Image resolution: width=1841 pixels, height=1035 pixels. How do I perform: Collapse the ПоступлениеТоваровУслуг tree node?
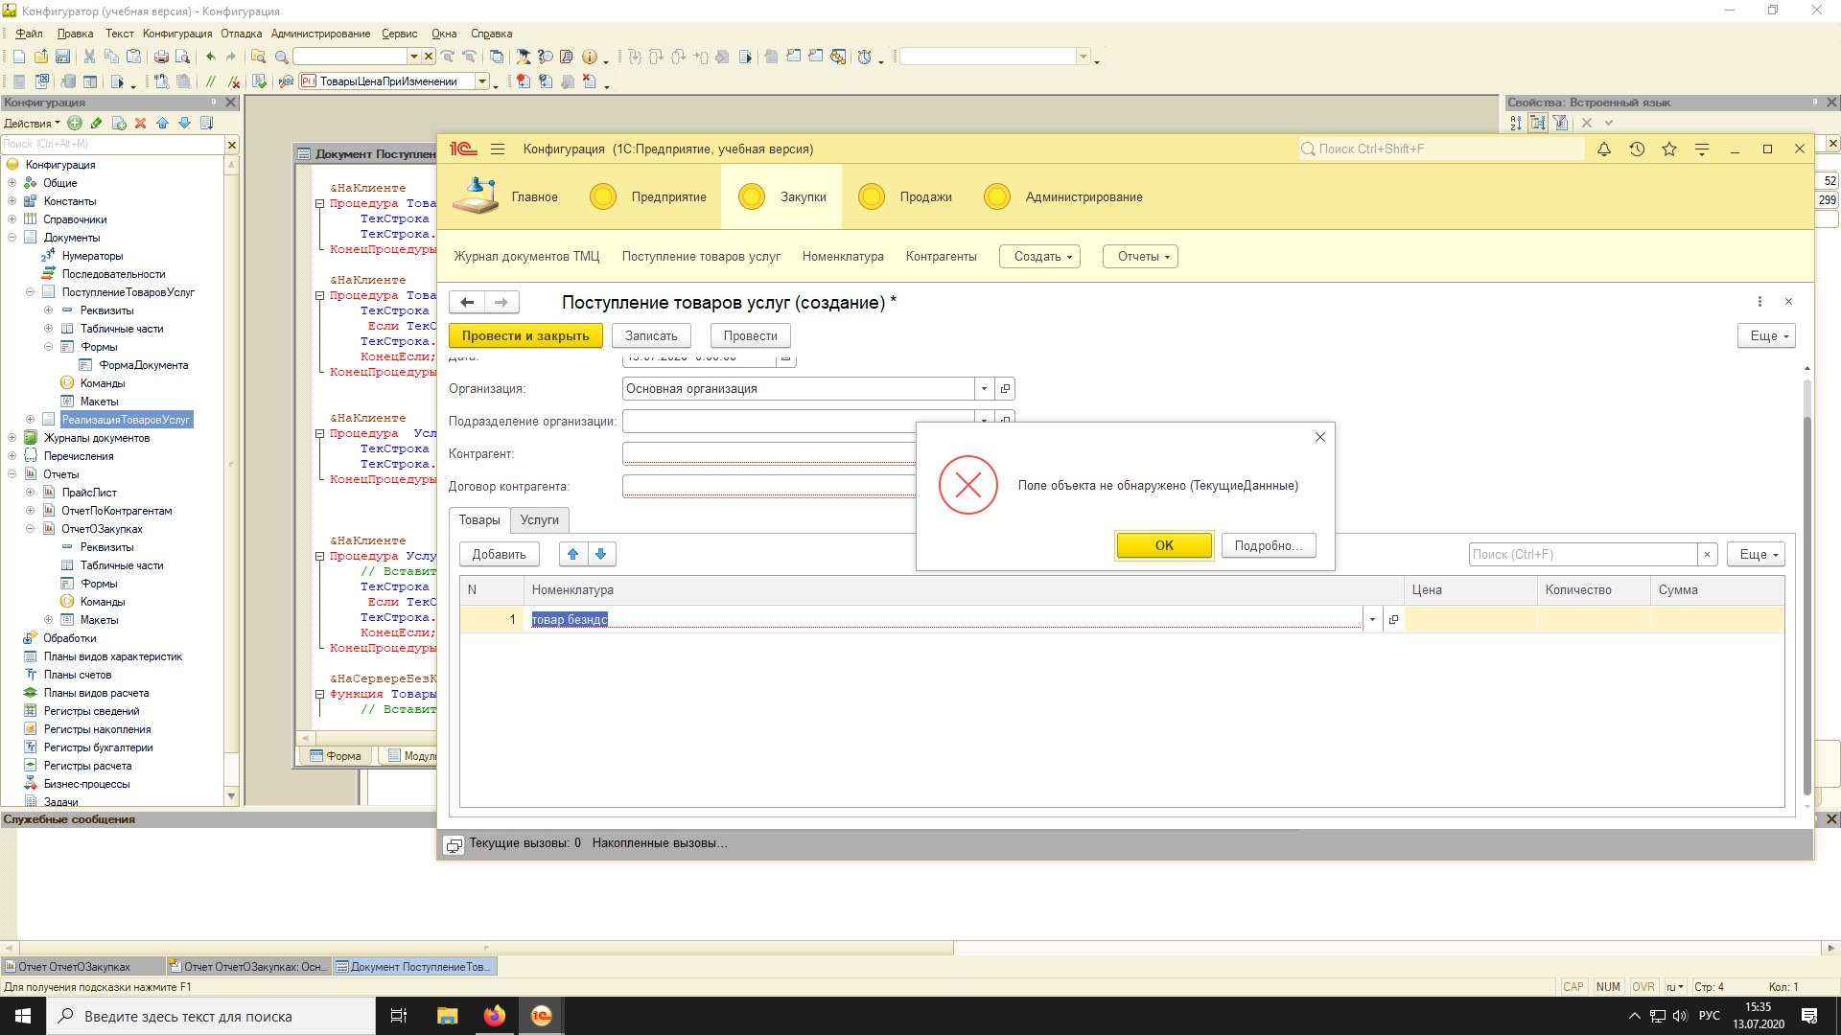(31, 292)
